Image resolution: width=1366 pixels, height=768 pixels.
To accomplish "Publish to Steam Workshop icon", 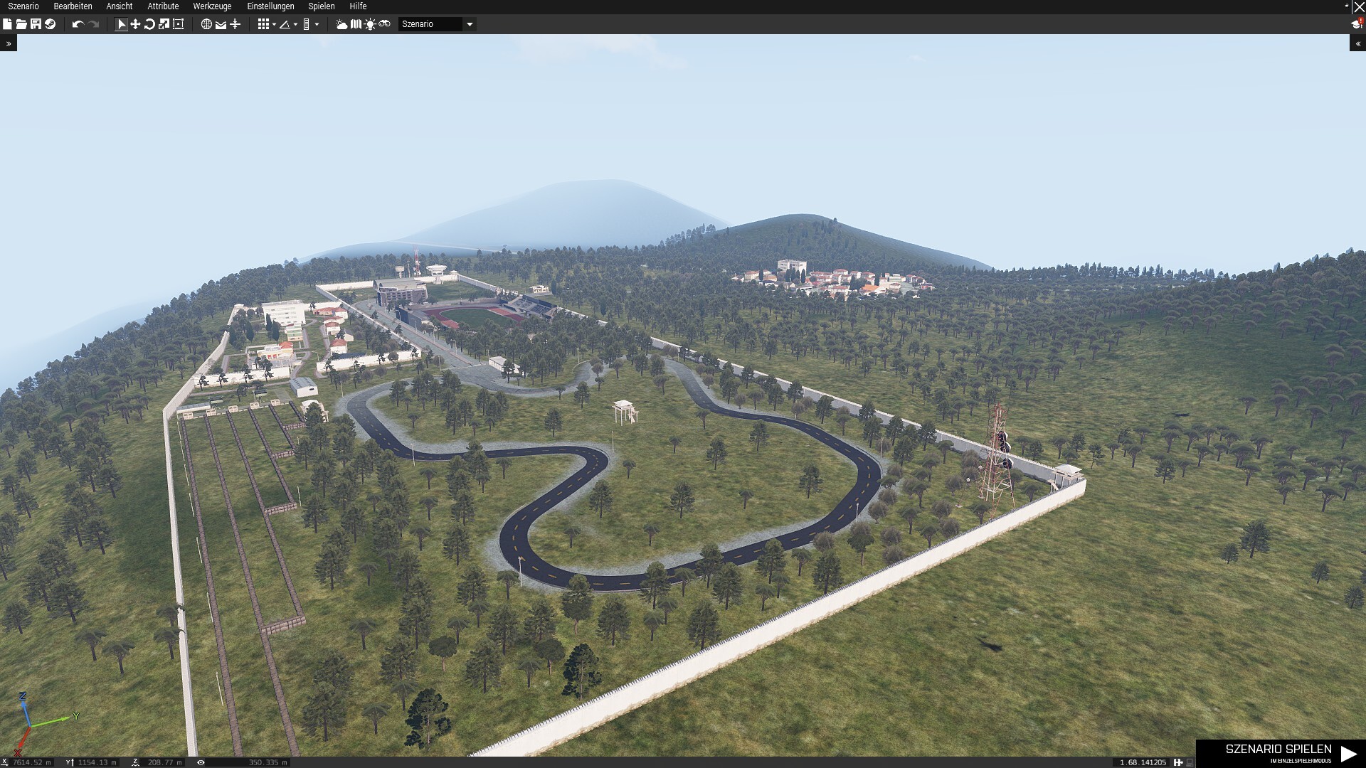I will (50, 24).
